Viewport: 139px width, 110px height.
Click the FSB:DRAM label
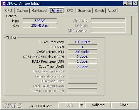pos(56,47)
